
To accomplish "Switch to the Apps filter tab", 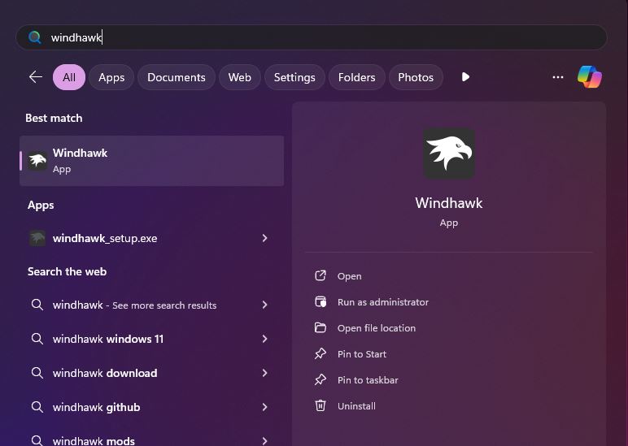I will [x=111, y=77].
